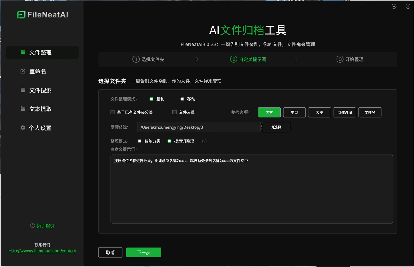
Task: Click the folder icon beside 文件搜索
Action: pyautogui.click(x=23, y=90)
